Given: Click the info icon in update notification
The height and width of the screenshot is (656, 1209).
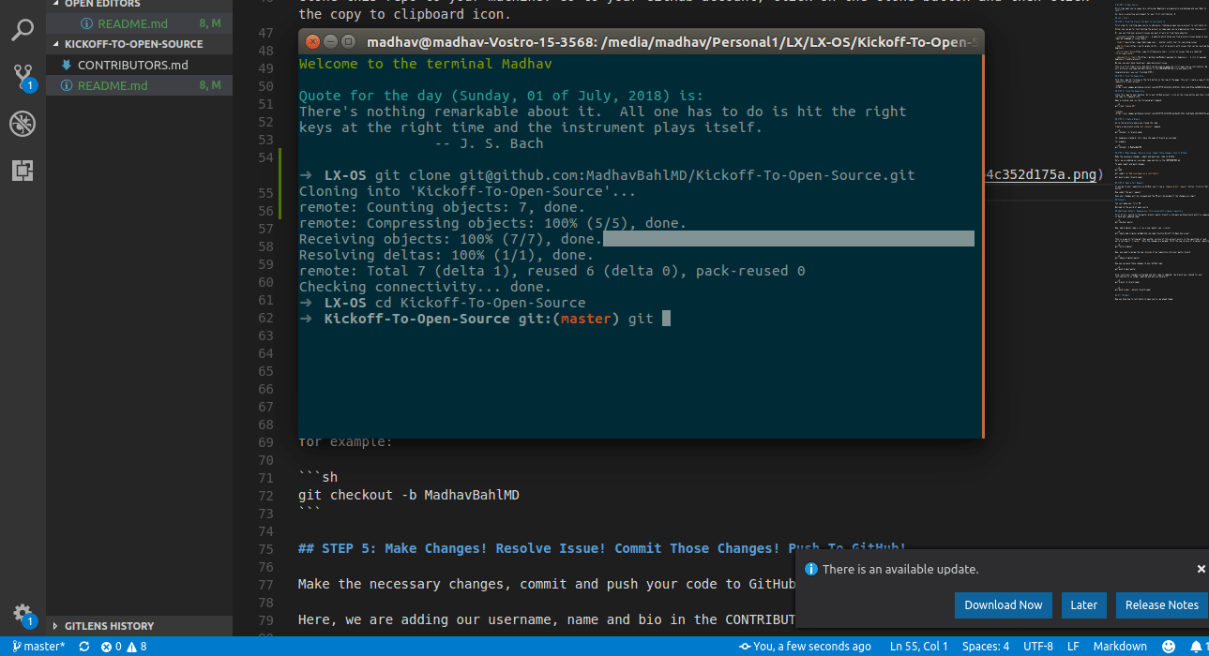Looking at the screenshot, I should pyautogui.click(x=811, y=569).
